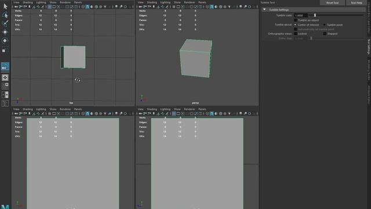Screen dimensions: 371x209
Task: Click the highlighted last-used tool icon
Action: [x=5, y=67]
